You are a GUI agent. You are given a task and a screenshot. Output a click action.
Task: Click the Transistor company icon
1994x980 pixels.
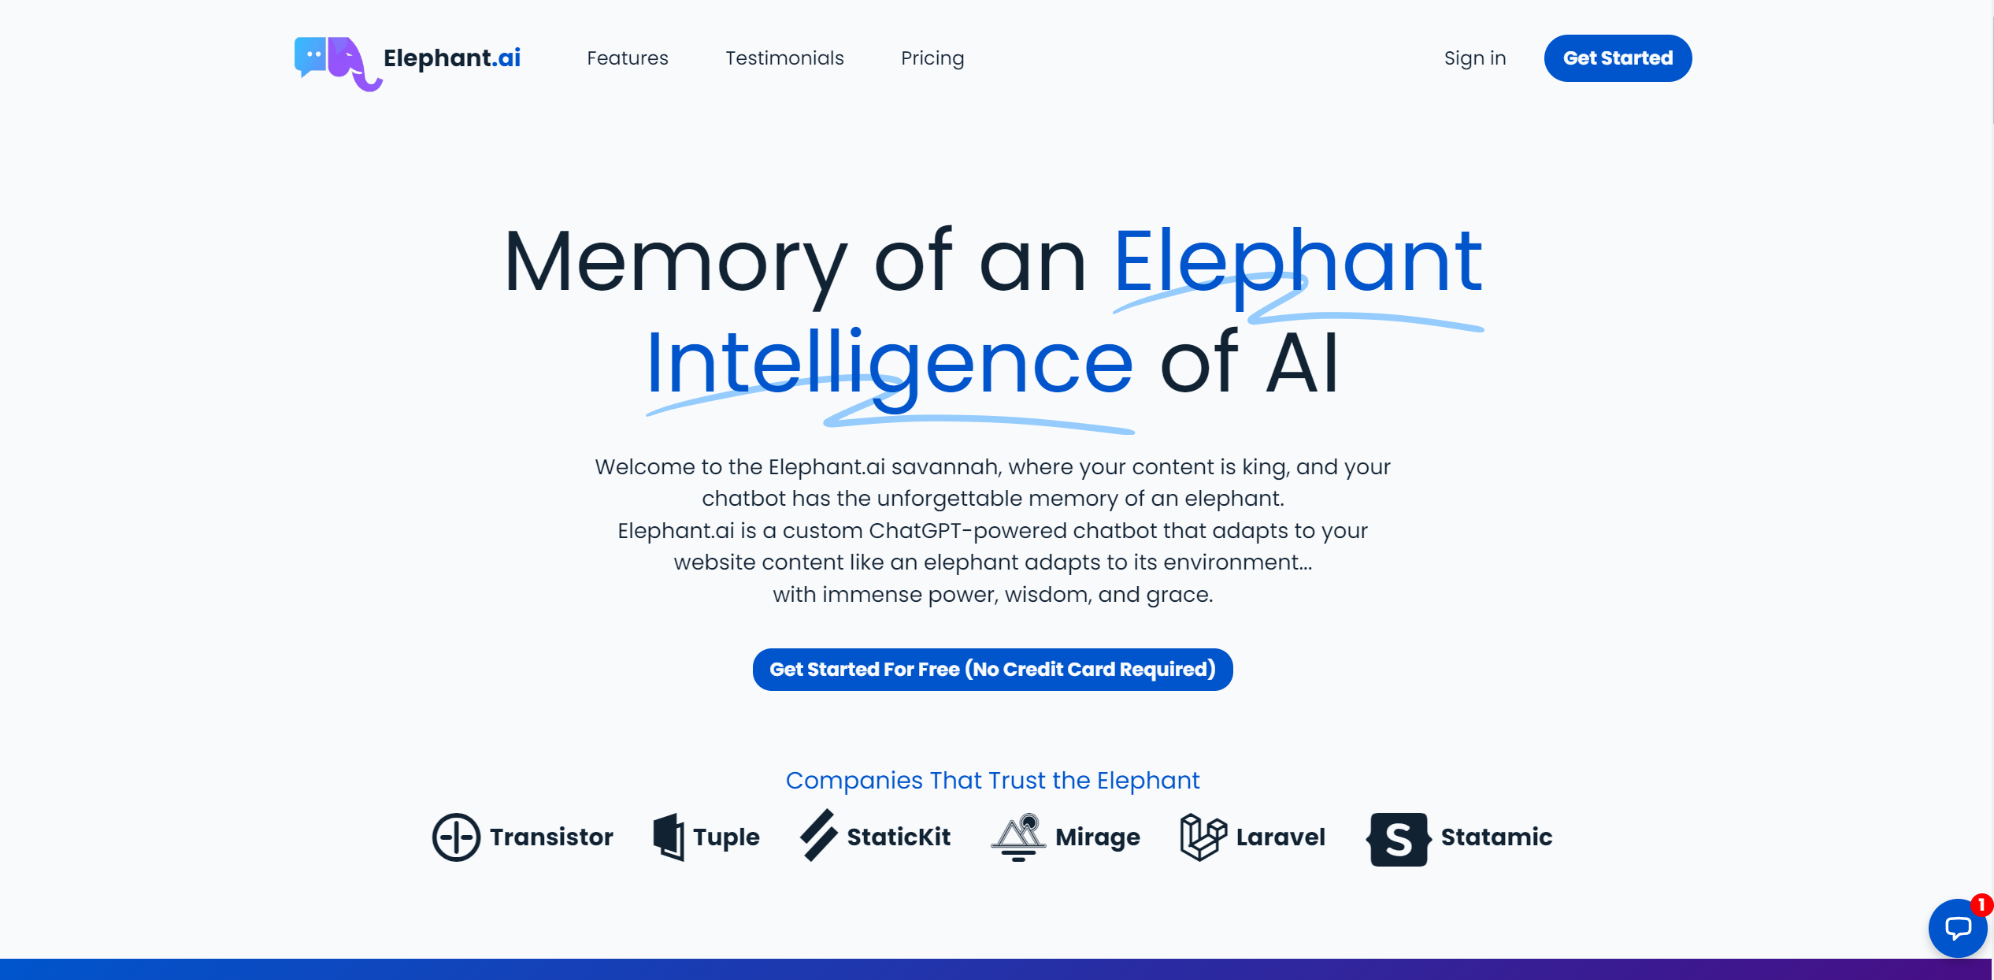[x=455, y=837]
